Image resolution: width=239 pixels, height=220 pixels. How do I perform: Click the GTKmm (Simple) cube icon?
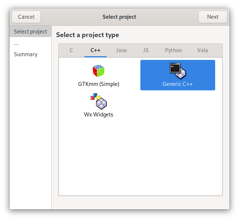coord(99,70)
